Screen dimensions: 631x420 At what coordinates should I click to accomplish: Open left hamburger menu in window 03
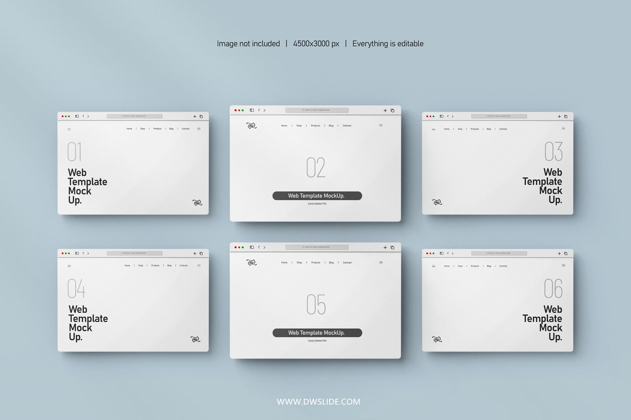pyautogui.click(x=433, y=129)
